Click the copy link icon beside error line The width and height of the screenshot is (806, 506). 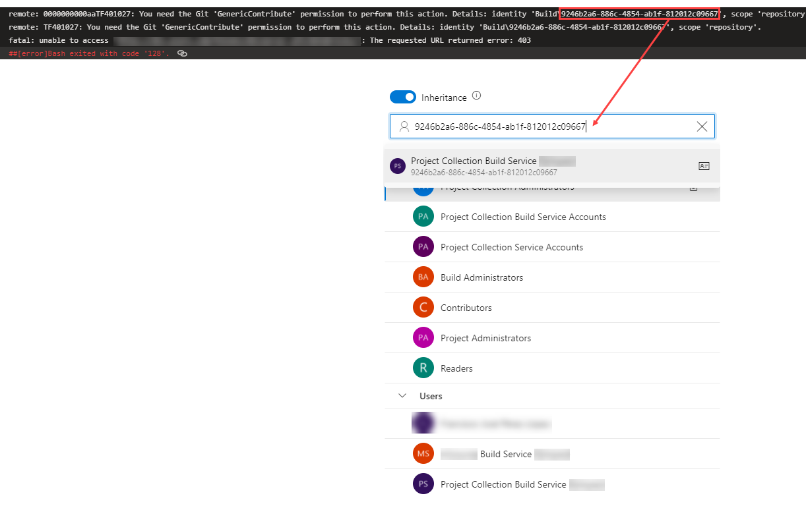click(182, 53)
